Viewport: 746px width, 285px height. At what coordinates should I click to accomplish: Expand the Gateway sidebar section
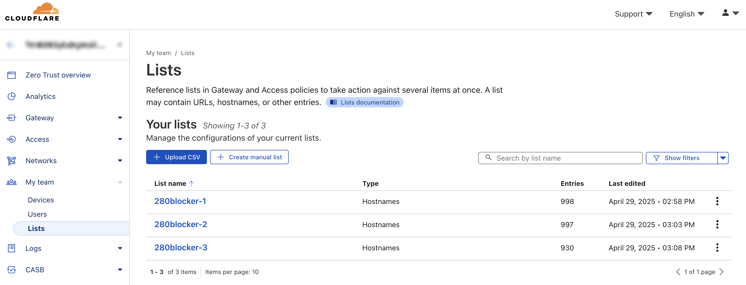point(120,118)
